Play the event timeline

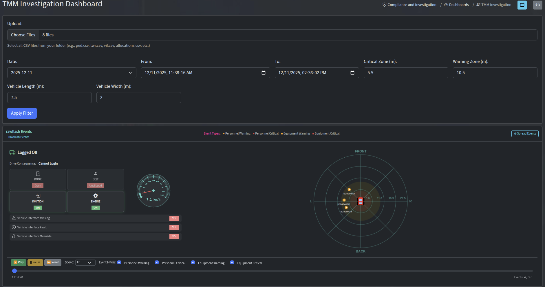pyautogui.click(x=19, y=262)
